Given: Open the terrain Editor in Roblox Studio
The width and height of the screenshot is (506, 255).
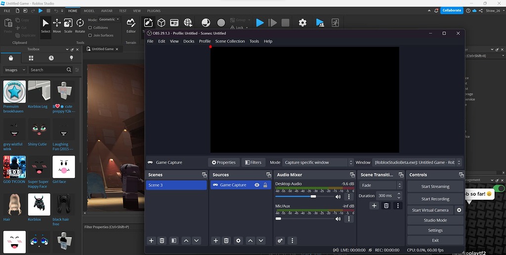Looking at the screenshot, I should tap(130, 26).
